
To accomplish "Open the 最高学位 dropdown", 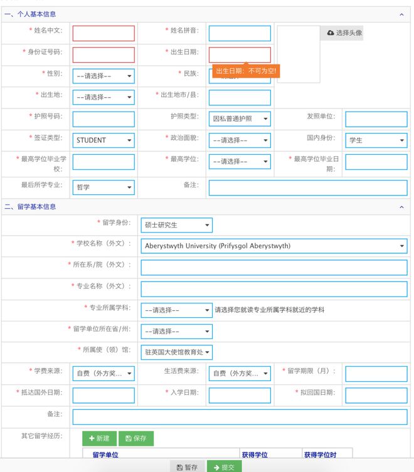I will click(x=240, y=162).
